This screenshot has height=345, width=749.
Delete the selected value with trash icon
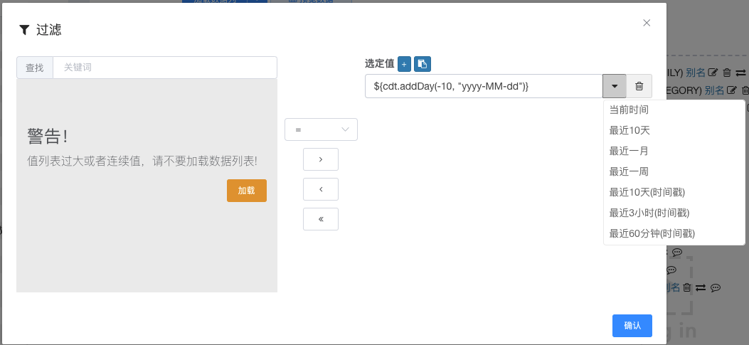click(x=639, y=87)
